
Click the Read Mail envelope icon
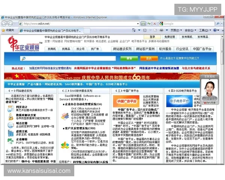pyautogui.click(x=155, y=30)
